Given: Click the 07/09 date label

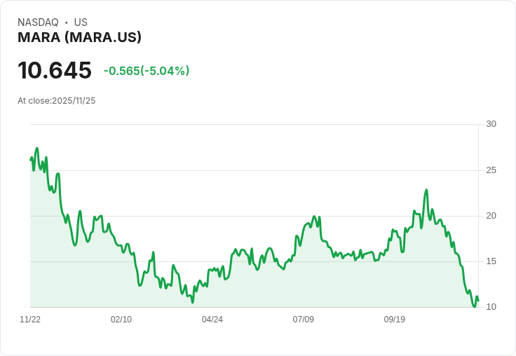Looking at the screenshot, I should point(303,319).
